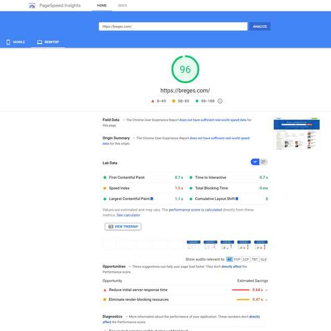Filter audits by TBT

[255, 259]
